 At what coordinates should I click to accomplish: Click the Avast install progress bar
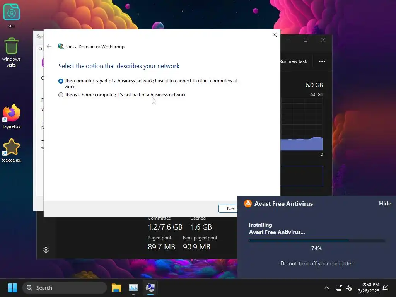tap(317, 241)
